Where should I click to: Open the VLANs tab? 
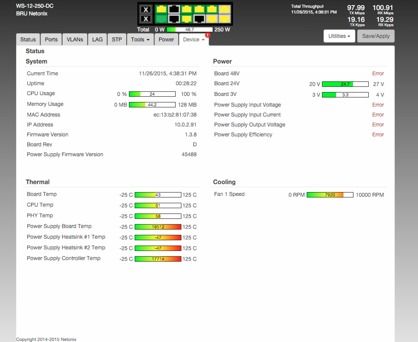pos(75,39)
